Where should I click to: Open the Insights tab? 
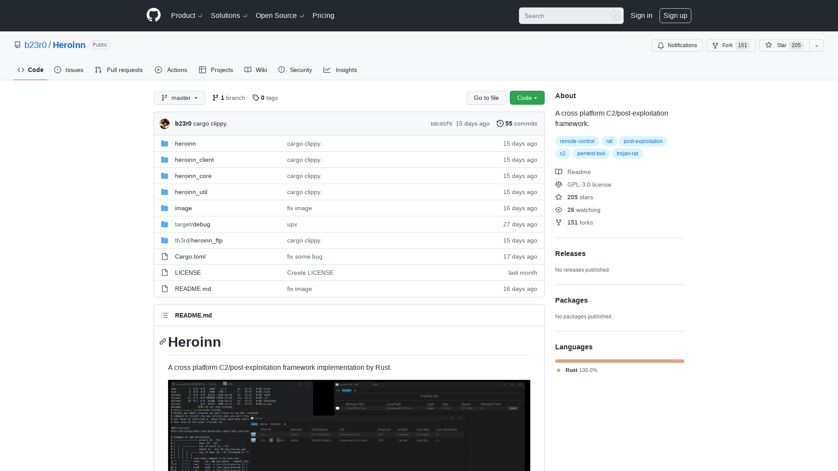point(340,70)
